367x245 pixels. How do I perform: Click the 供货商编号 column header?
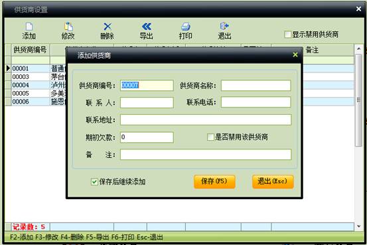[30, 50]
